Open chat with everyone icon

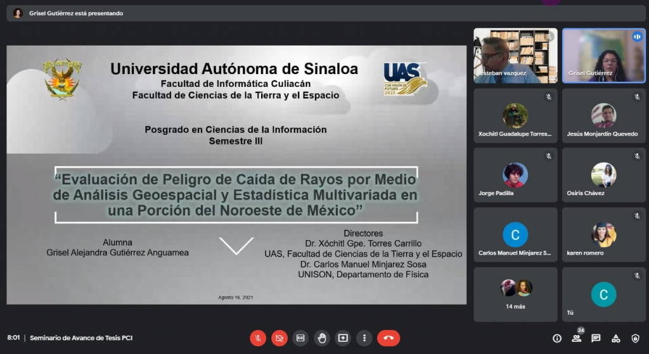596,339
